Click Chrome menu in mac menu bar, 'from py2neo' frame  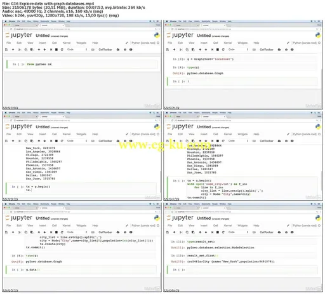[x=12, y=21]
